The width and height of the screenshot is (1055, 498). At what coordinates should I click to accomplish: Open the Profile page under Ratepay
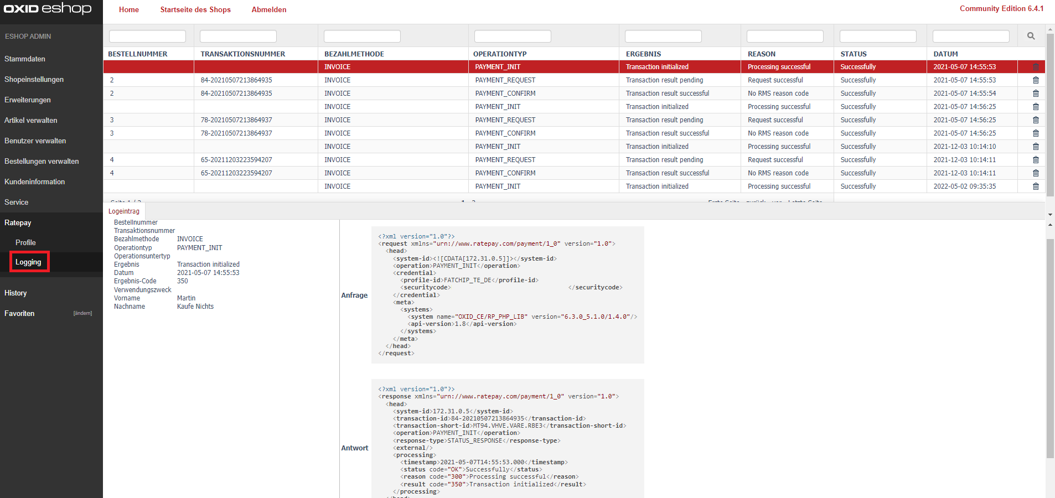tap(25, 242)
